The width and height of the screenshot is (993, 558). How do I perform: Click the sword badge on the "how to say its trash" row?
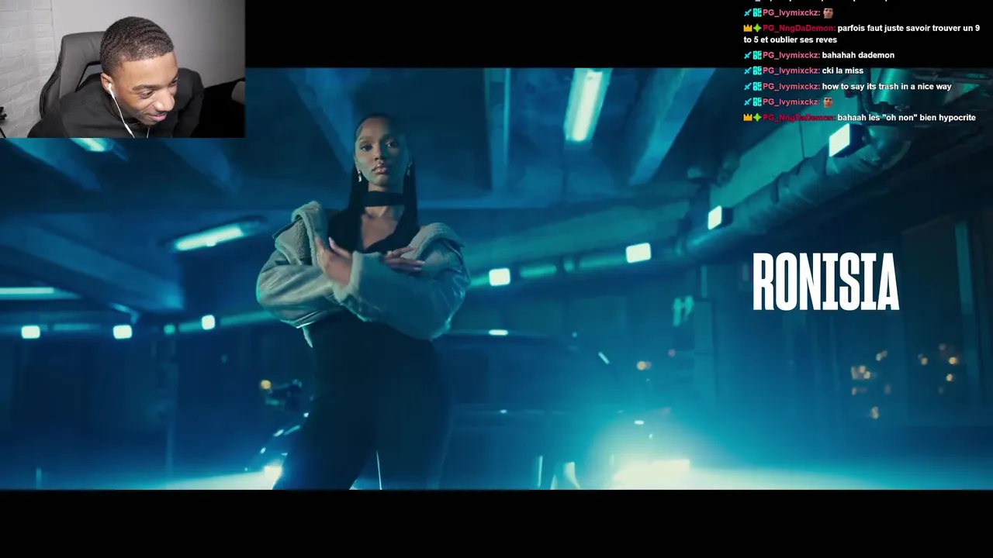pyautogui.click(x=748, y=86)
